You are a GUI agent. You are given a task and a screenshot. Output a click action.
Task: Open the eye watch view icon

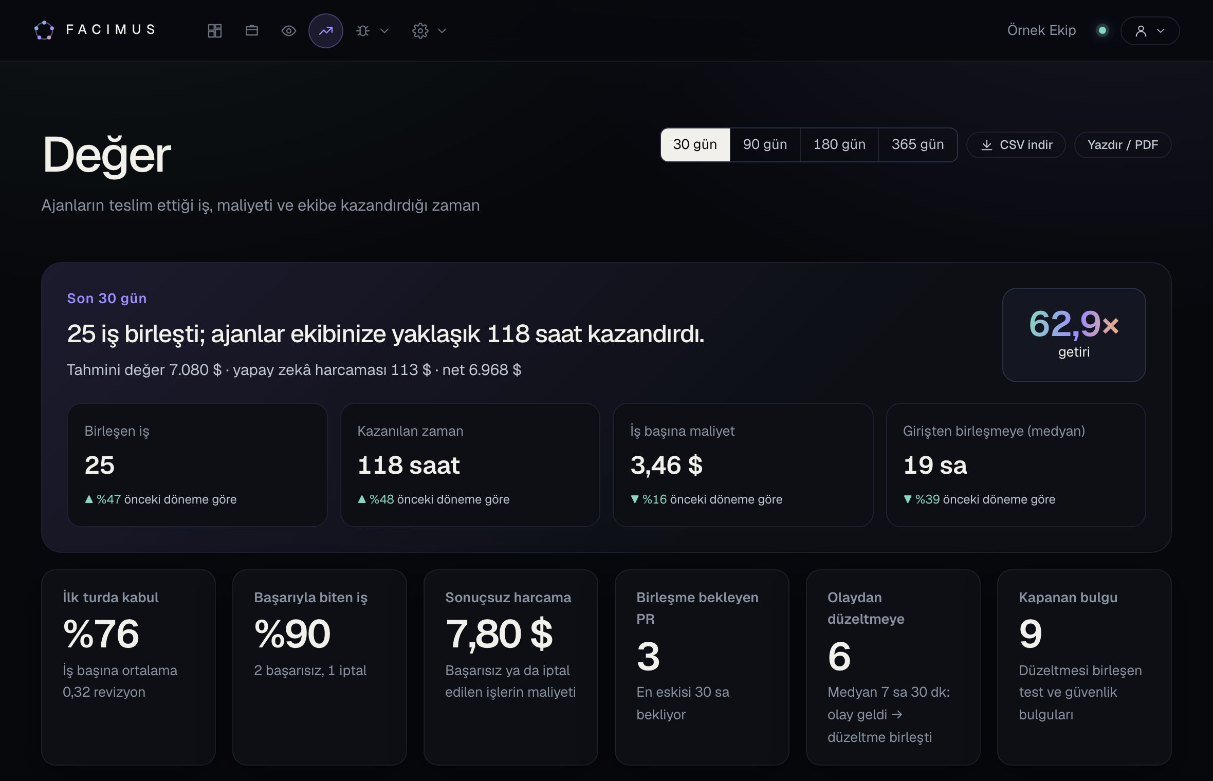pos(289,31)
